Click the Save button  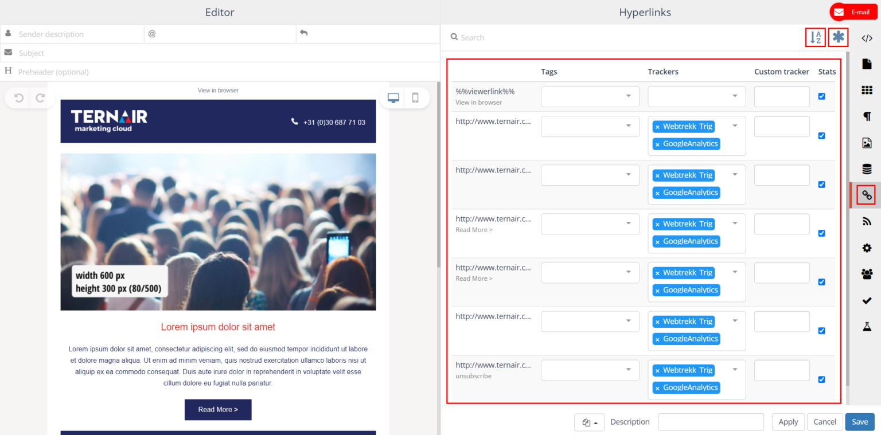click(860, 422)
